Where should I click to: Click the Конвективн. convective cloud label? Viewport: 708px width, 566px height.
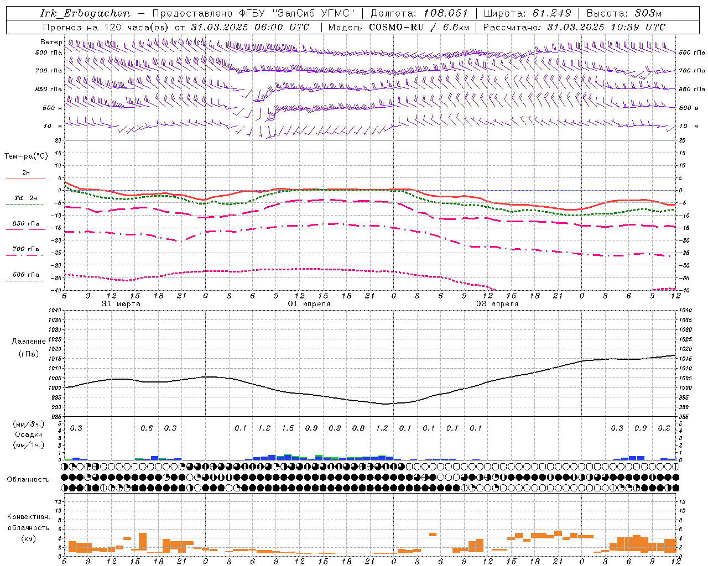tap(29, 517)
